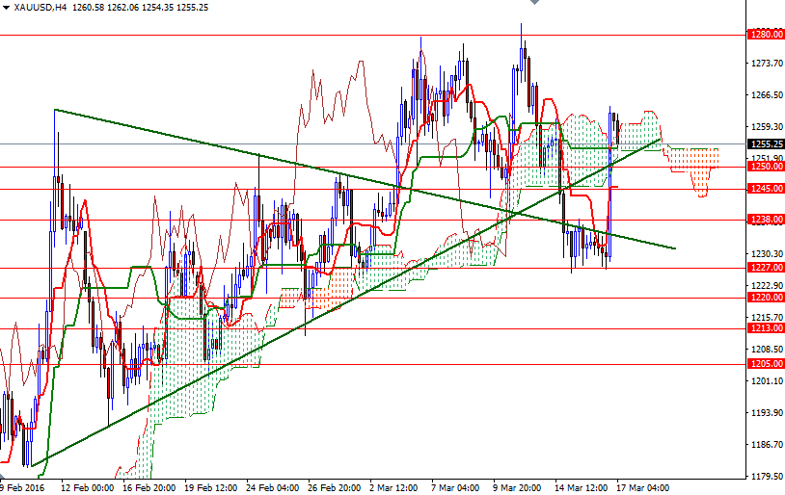The image size is (785, 495).
Task: Select the 1220.00 red level label
Action: pyautogui.click(x=766, y=298)
